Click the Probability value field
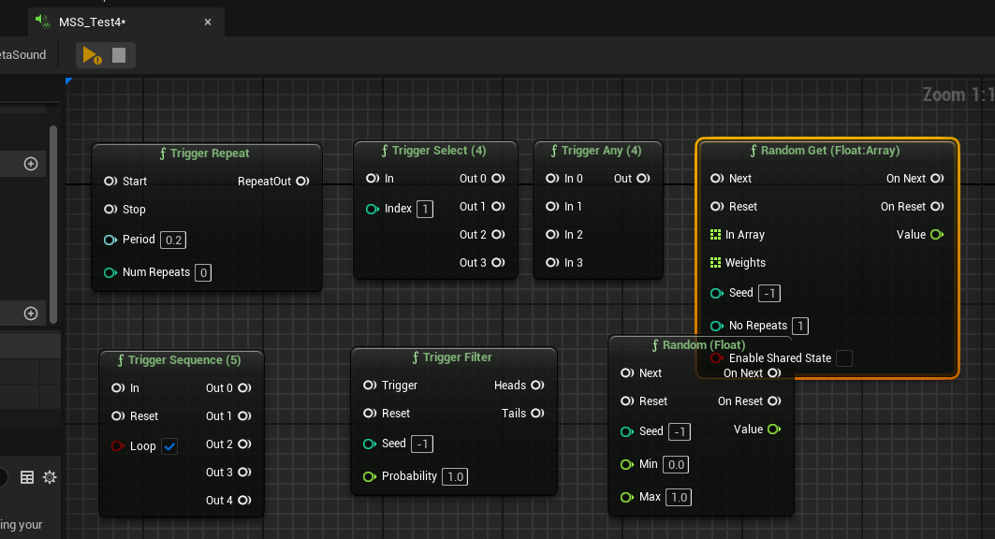The width and height of the screenshot is (995, 539). 455,477
